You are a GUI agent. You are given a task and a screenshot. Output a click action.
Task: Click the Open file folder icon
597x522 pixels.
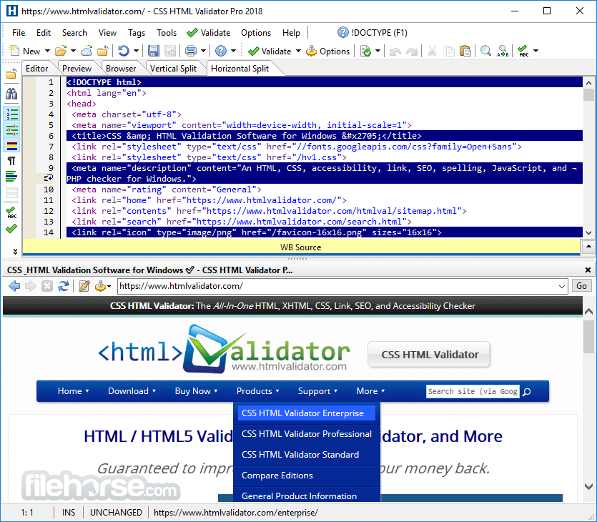(x=61, y=51)
